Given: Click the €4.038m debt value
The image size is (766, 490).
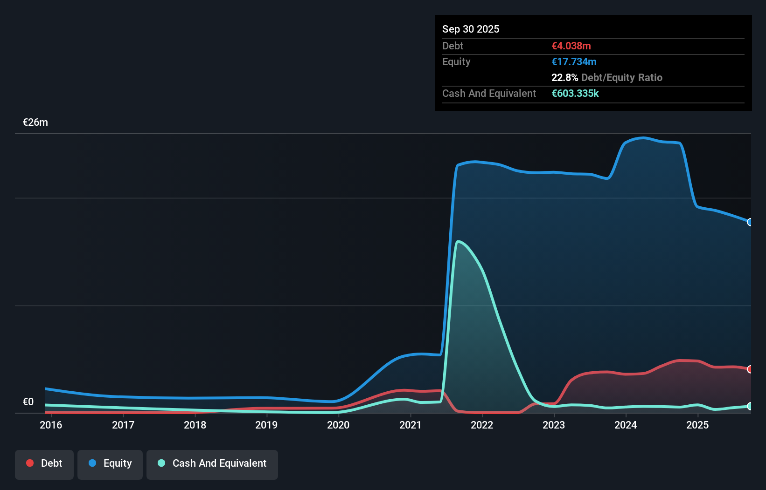Looking at the screenshot, I should 571,46.
